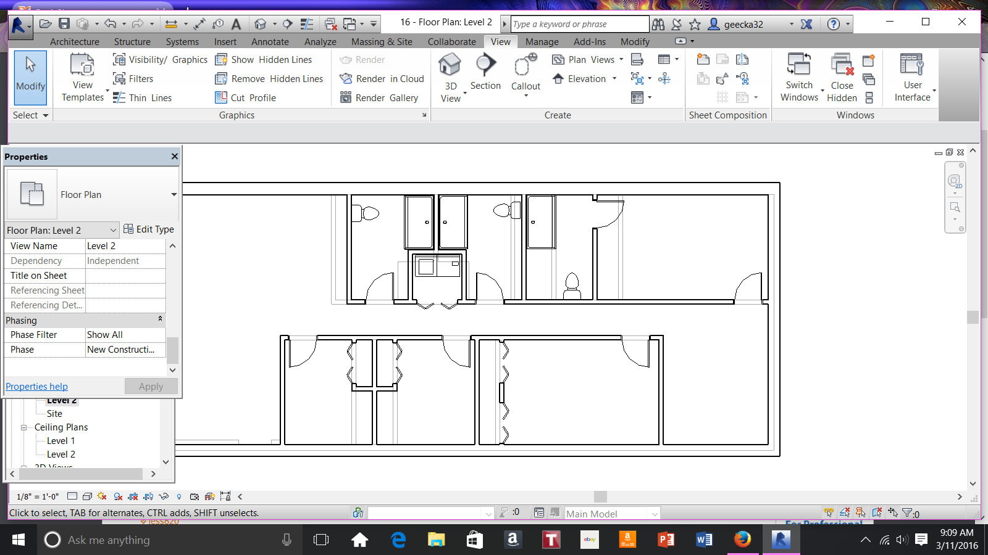Screen dimensions: 988x555
Task: Save the project from the quick access toolbar
Action: [x=64, y=23]
